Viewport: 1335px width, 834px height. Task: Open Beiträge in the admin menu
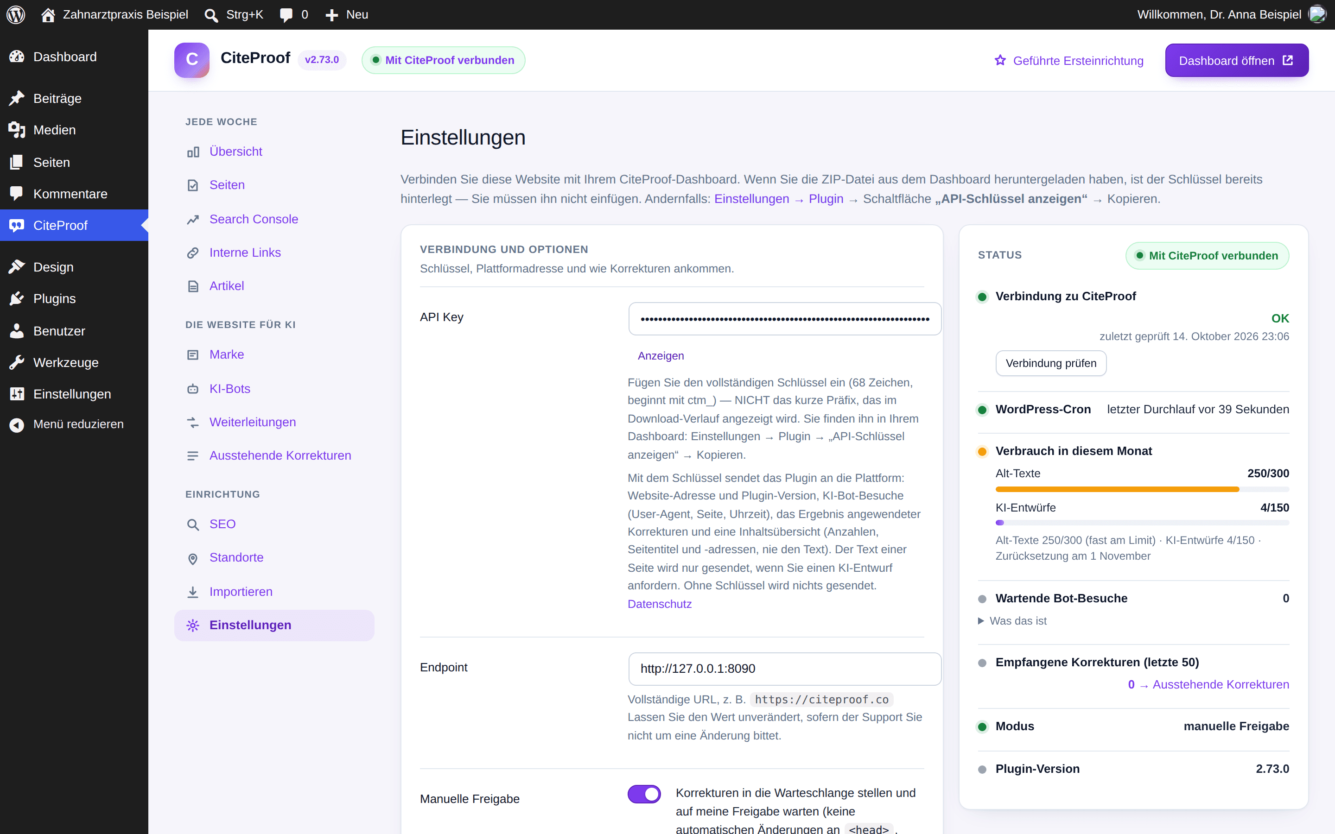point(74,99)
